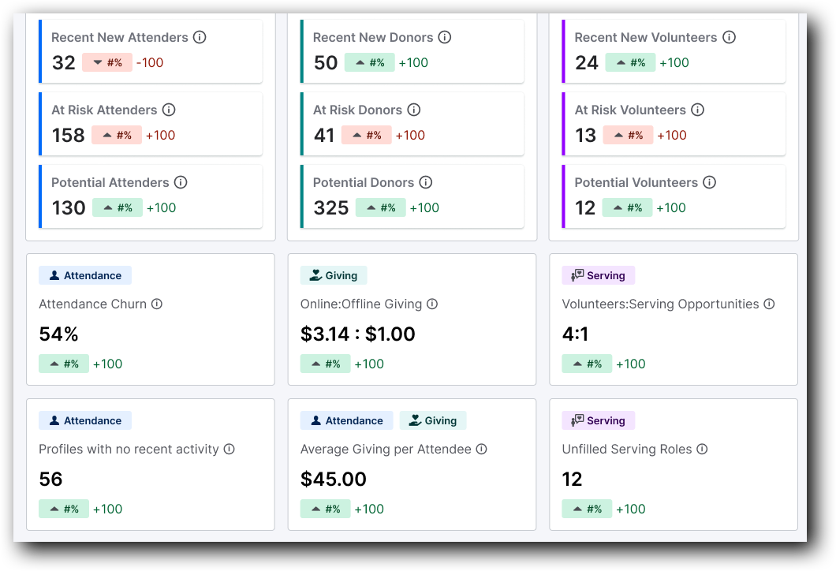Click the downward arrow on Recent New Attenders
Screen dimensions: 836x571
[99, 62]
